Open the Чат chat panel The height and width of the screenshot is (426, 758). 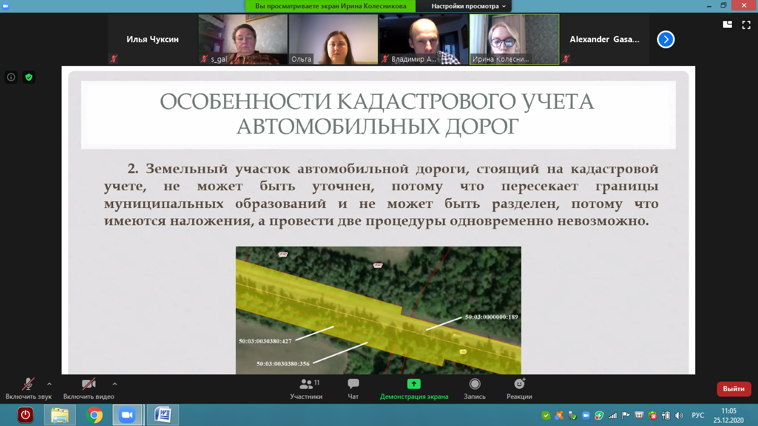[353, 388]
